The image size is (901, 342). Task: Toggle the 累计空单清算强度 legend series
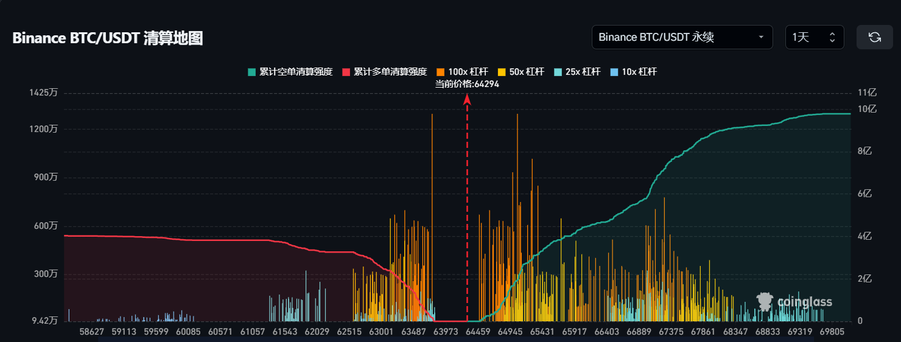coord(290,72)
